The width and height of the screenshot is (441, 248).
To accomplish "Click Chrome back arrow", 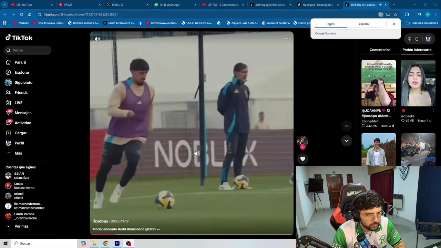I will (5, 14).
